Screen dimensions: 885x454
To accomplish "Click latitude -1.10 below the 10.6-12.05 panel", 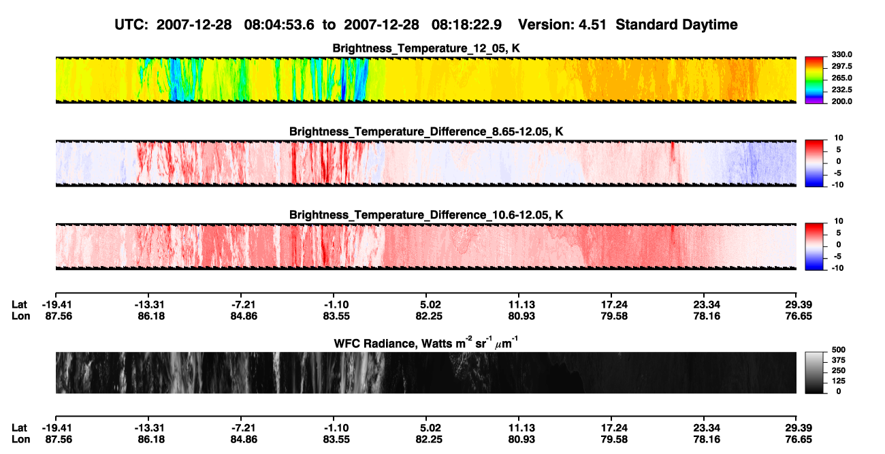I will [334, 304].
